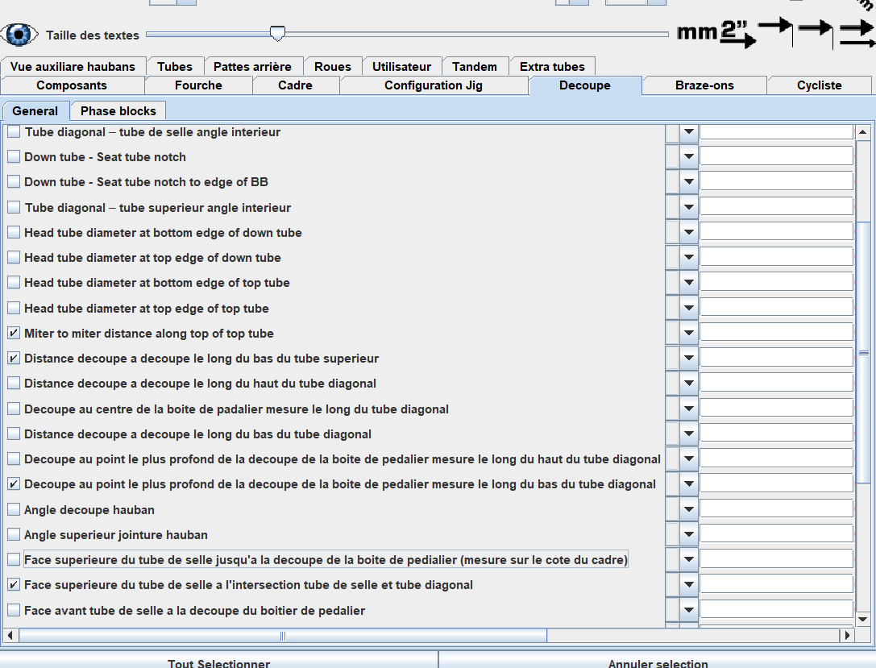Image resolution: width=876 pixels, height=668 pixels.
Task: Click the Taille des textes slider handle
Action: click(x=277, y=34)
